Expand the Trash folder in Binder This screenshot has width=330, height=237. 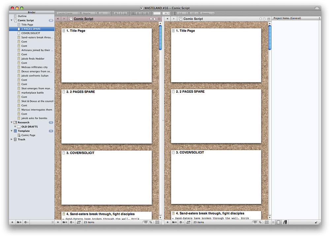[12, 140]
